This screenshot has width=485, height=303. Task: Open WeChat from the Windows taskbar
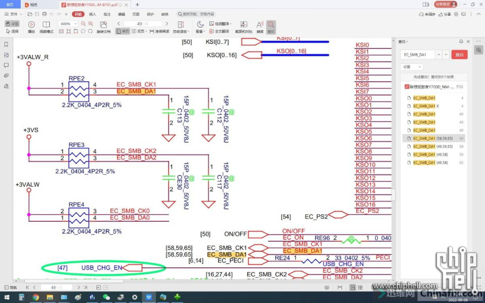[106, 297]
